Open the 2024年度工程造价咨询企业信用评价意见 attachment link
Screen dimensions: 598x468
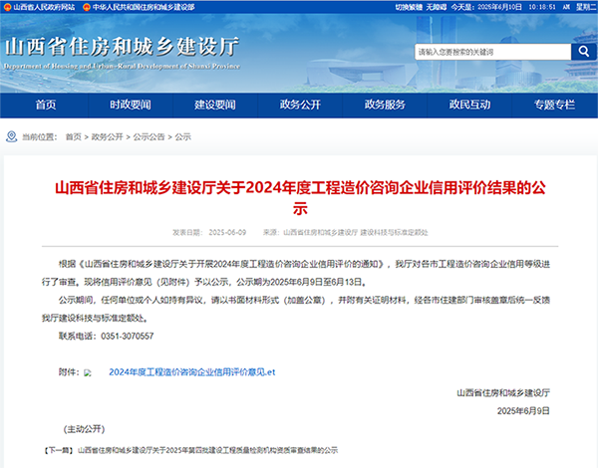pyautogui.click(x=191, y=371)
